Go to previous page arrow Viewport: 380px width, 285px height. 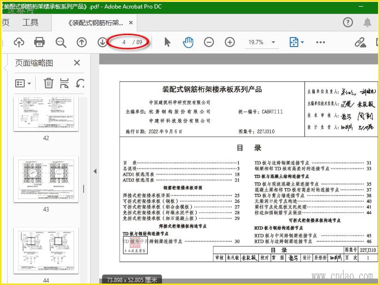pyautogui.click(x=82, y=42)
